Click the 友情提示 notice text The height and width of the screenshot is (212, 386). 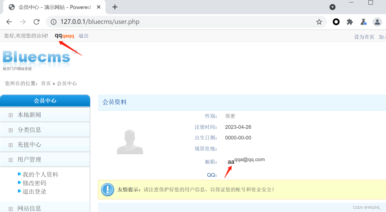coord(196,189)
